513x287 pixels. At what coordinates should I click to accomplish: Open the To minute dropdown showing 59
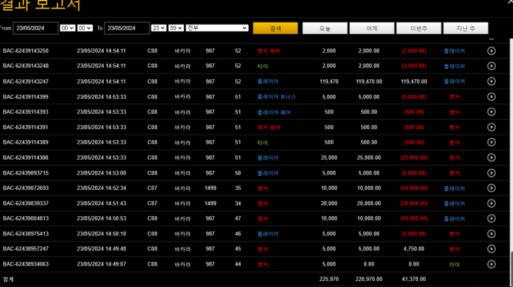tap(176, 28)
